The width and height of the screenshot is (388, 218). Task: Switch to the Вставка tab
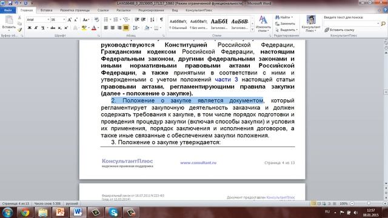(x=46, y=10)
